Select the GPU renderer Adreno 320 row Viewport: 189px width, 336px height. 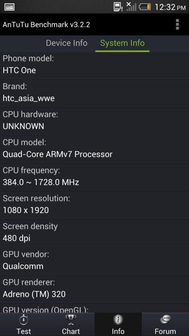point(94,289)
